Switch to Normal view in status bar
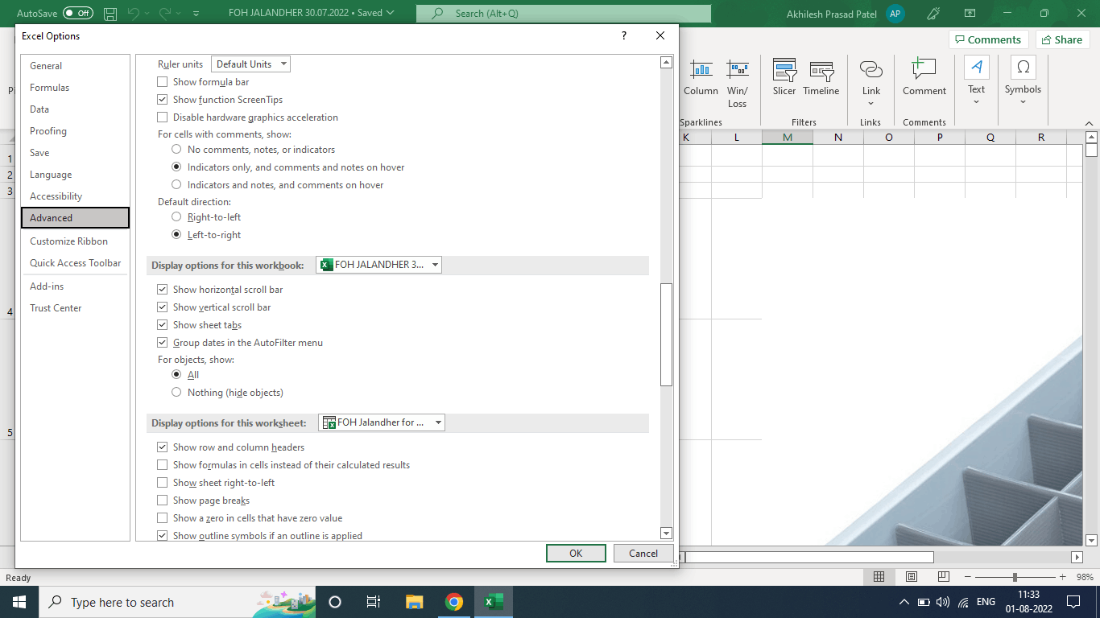This screenshot has width=1100, height=618. click(879, 577)
